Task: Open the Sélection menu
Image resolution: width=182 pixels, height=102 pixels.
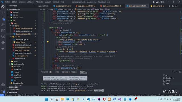Action: tap(22, 2)
